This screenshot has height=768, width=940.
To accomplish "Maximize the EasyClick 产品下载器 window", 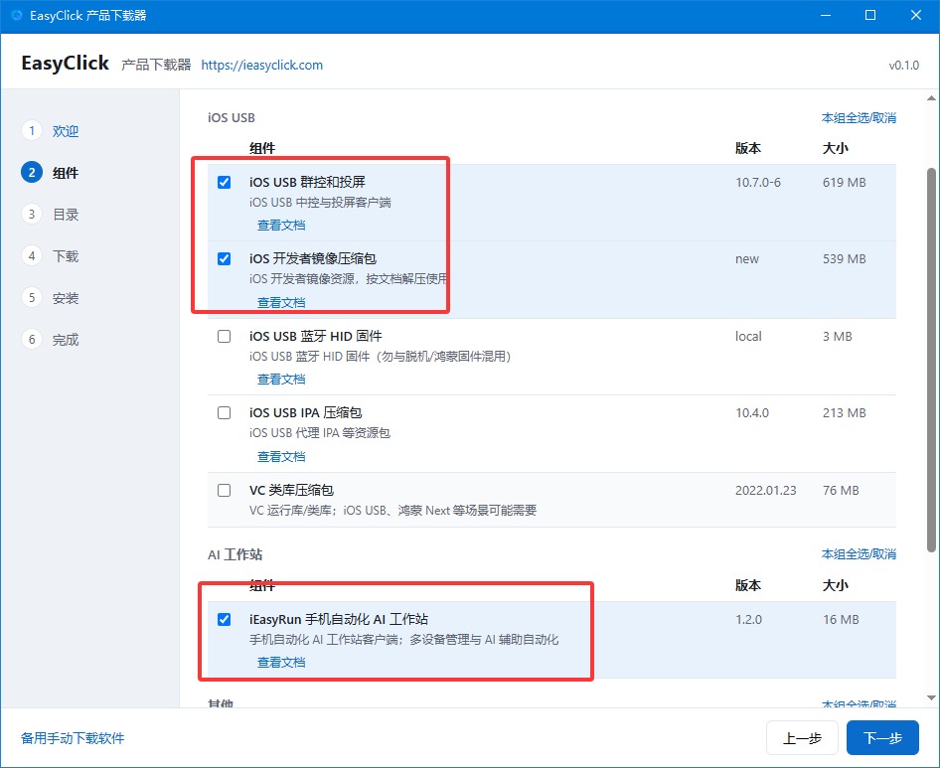I will point(870,16).
